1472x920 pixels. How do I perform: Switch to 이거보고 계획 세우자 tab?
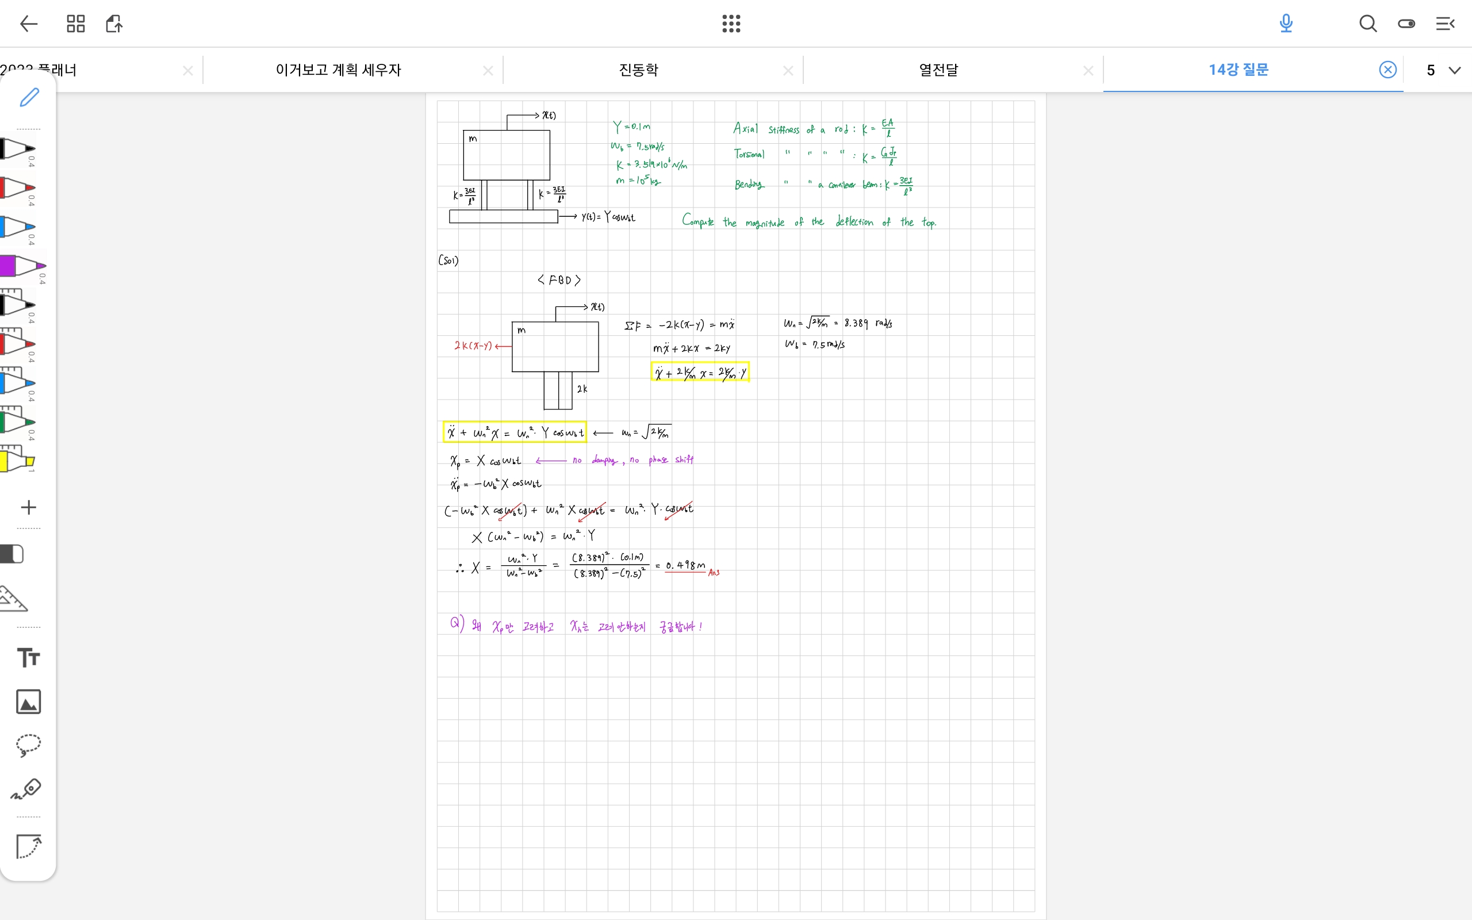[339, 70]
